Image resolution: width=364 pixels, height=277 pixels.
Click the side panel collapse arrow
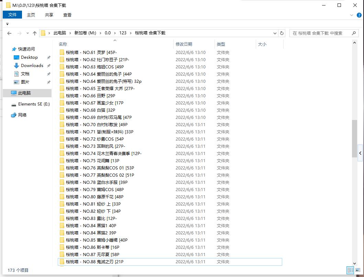tap(360, 153)
